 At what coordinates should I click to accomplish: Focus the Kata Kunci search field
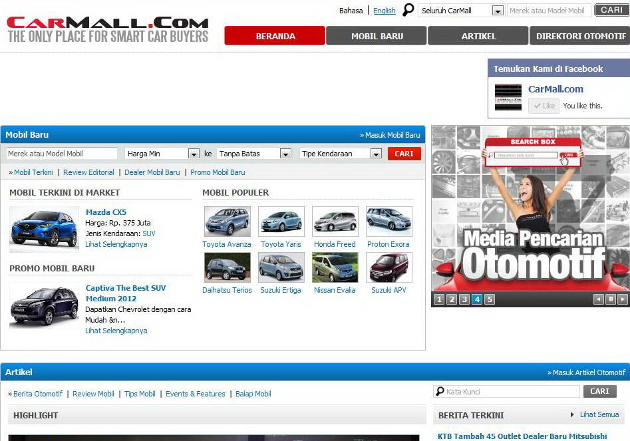click(506, 392)
